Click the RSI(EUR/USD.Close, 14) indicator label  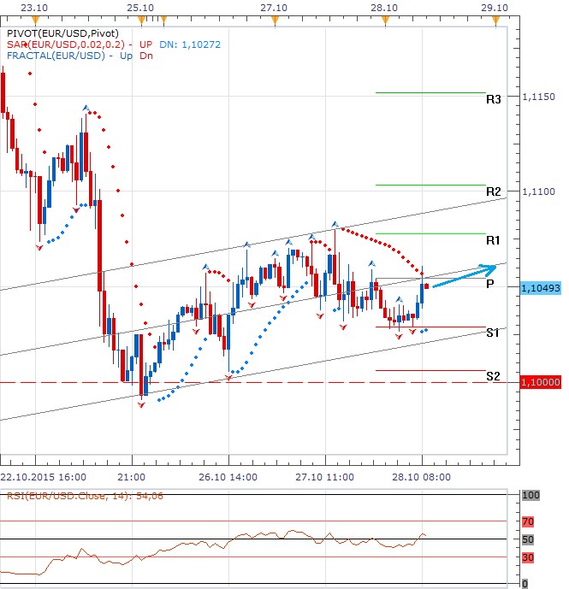click(71, 495)
